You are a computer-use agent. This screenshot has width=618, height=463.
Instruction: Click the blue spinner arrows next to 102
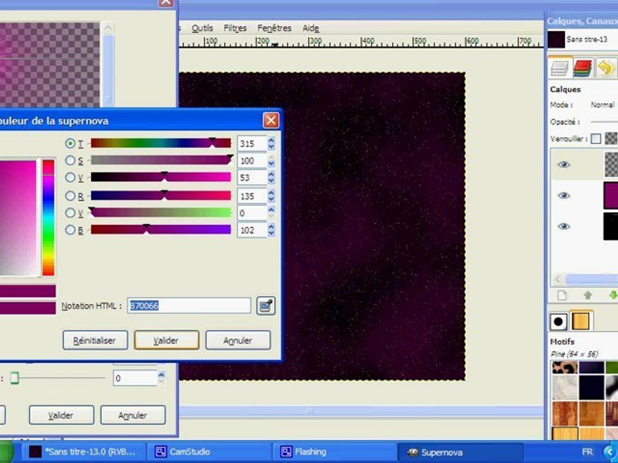[x=271, y=230]
